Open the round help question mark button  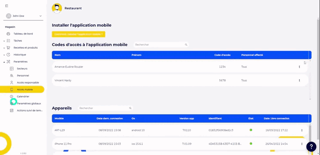[311, 146]
